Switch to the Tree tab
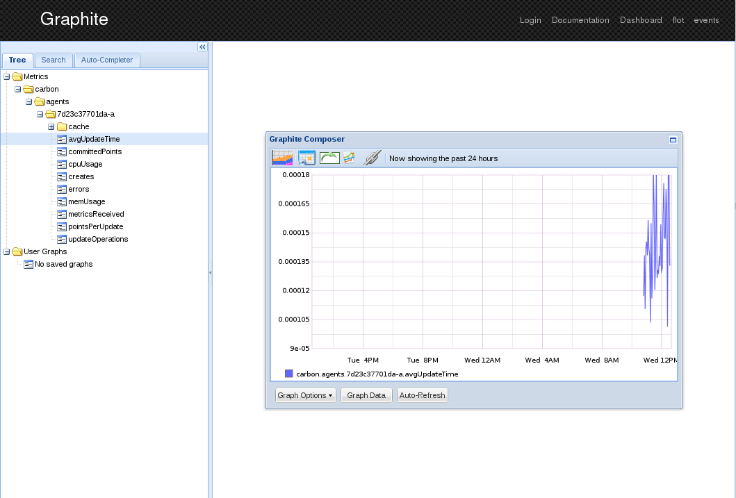Viewport: 736px width, 498px height. pos(17,60)
